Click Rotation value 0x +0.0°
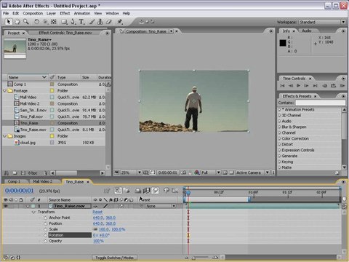Viewport: 349px width, 262px height. point(101,235)
